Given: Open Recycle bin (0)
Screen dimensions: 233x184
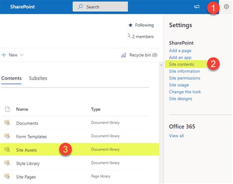Looking at the screenshot, I should point(143,55).
